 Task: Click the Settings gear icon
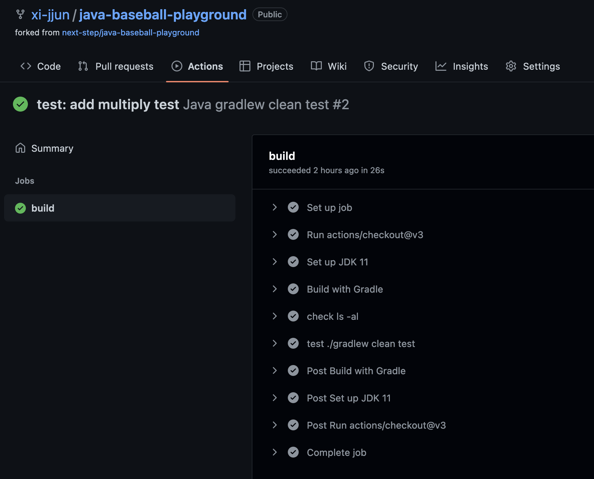(511, 66)
